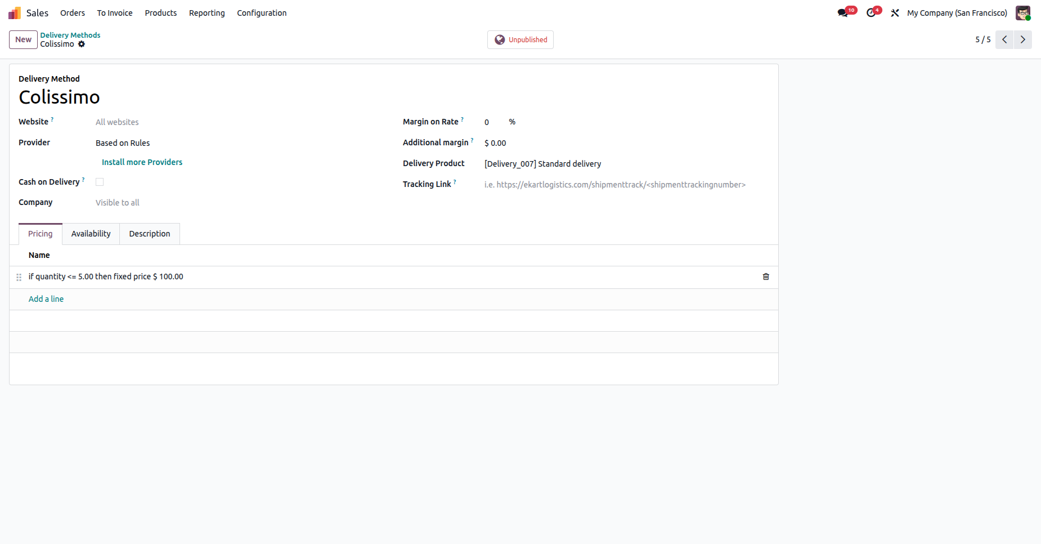Open the Sales app home icon

coord(15,13)
